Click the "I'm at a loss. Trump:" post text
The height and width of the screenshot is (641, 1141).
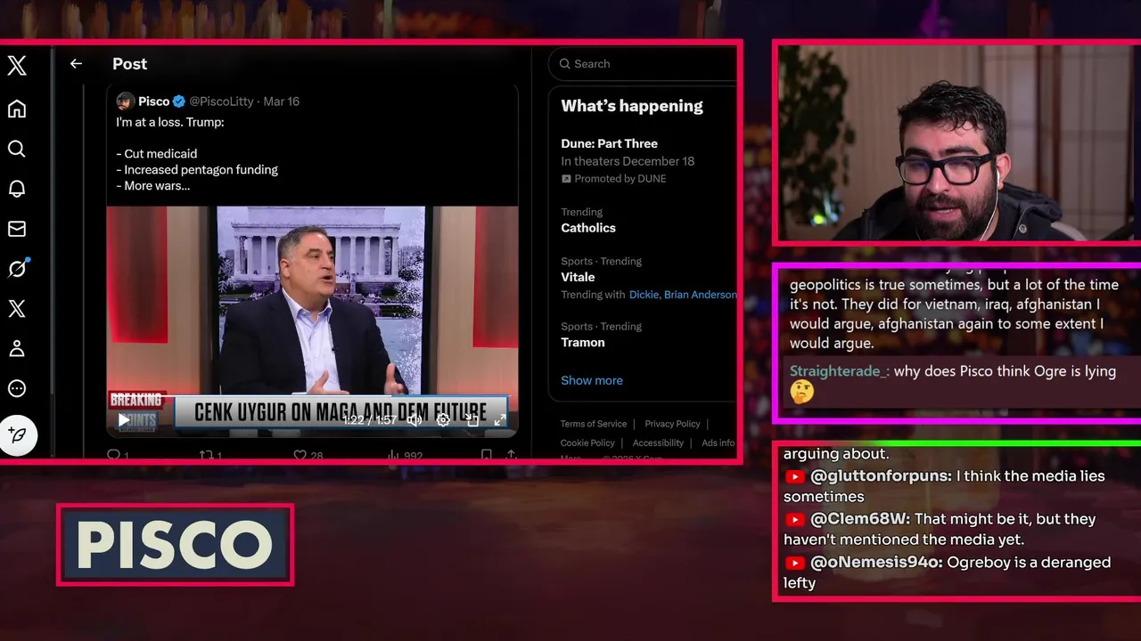pyautogui.click(x=170, y=122)
